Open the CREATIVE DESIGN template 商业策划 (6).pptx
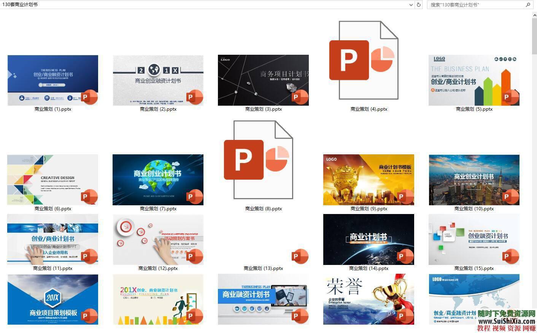This screenshot has width=537, height=333. click(x=52, y=179)
